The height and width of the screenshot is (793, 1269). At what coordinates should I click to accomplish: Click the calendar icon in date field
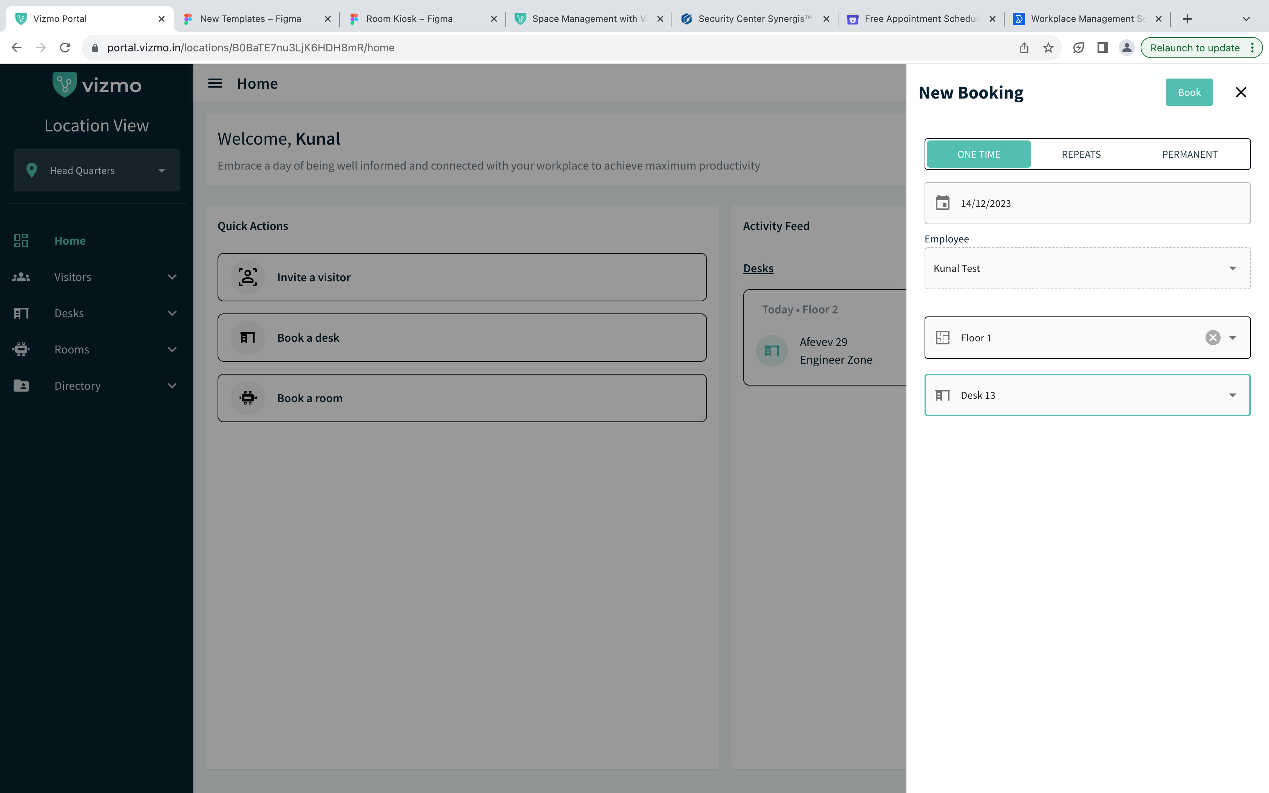pyautogui.click(x=942, y=203)
